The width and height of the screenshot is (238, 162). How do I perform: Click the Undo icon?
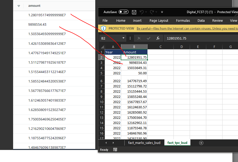[x=142, y=12]
